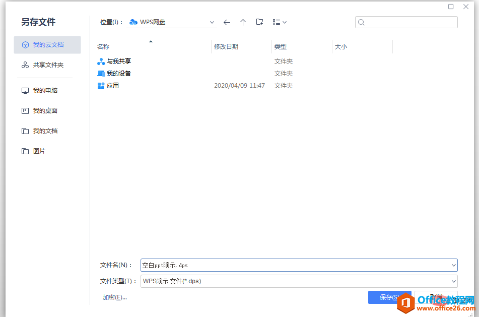Click the 我的桌面 desktop icon
Screen dimensions: 479x317
pos(25,111)
